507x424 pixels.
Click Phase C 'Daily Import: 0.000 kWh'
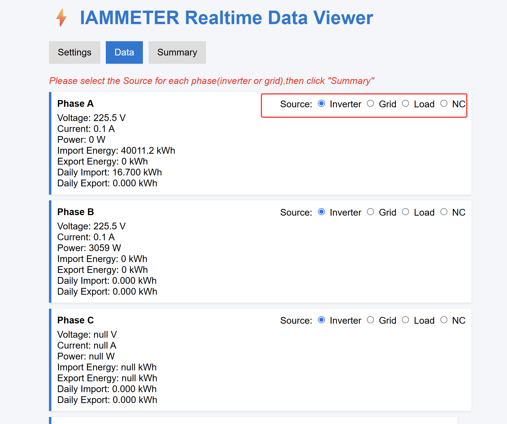107,389
